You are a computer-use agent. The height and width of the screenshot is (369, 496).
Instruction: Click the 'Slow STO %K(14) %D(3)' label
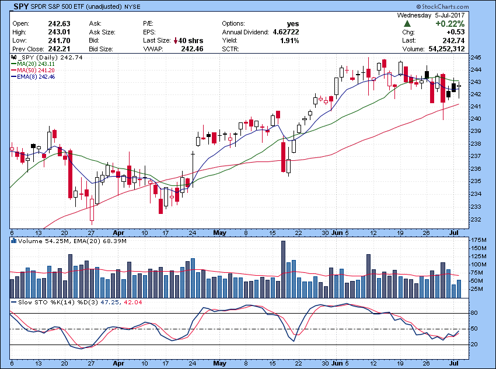click(x=58, y=303)
